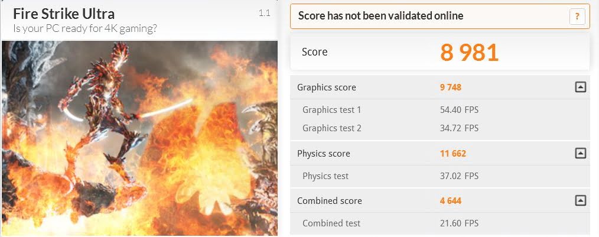Select the Combined score value 4 644
Viewport: 599px width, 237px height.
(450, 201)
